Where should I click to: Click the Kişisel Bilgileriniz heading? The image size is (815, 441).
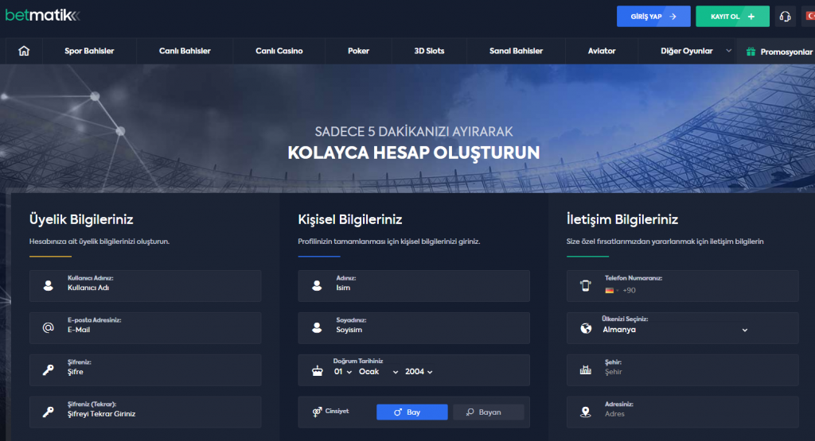tap(350, 219)
